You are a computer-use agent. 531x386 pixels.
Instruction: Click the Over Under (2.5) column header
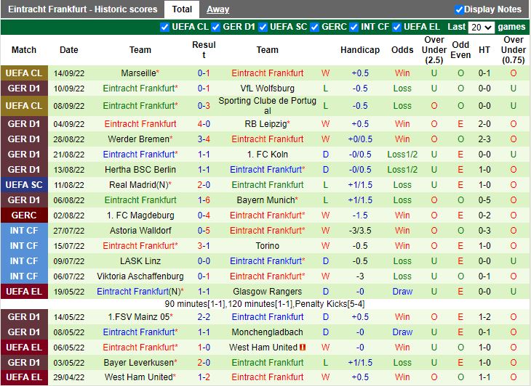(x=434, y=50)
